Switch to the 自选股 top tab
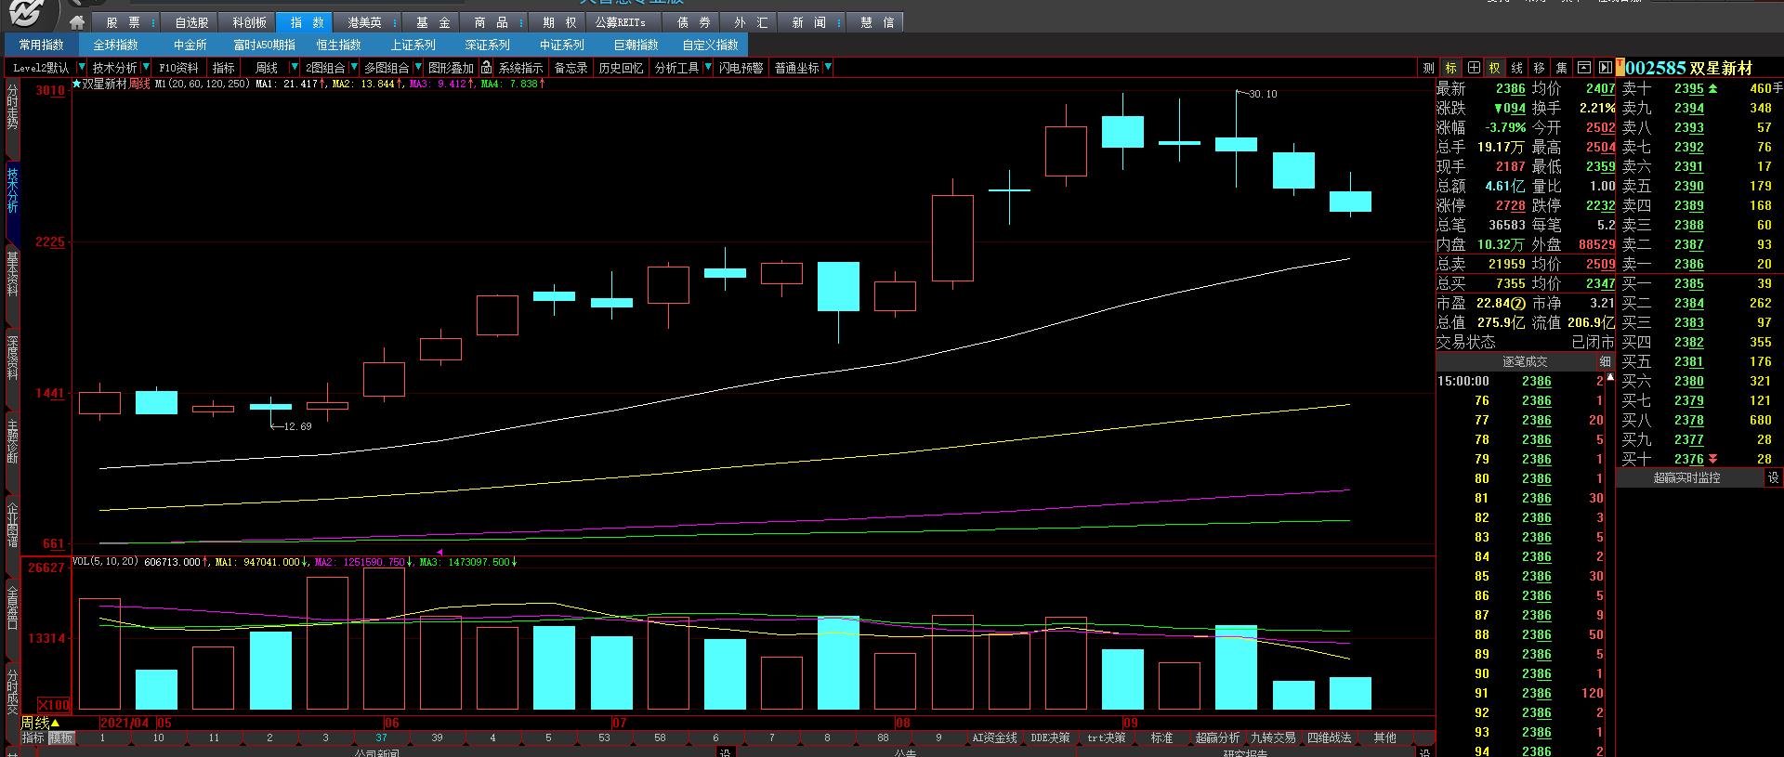Viewport: 1784px width, 757px height. pos(191,22)
